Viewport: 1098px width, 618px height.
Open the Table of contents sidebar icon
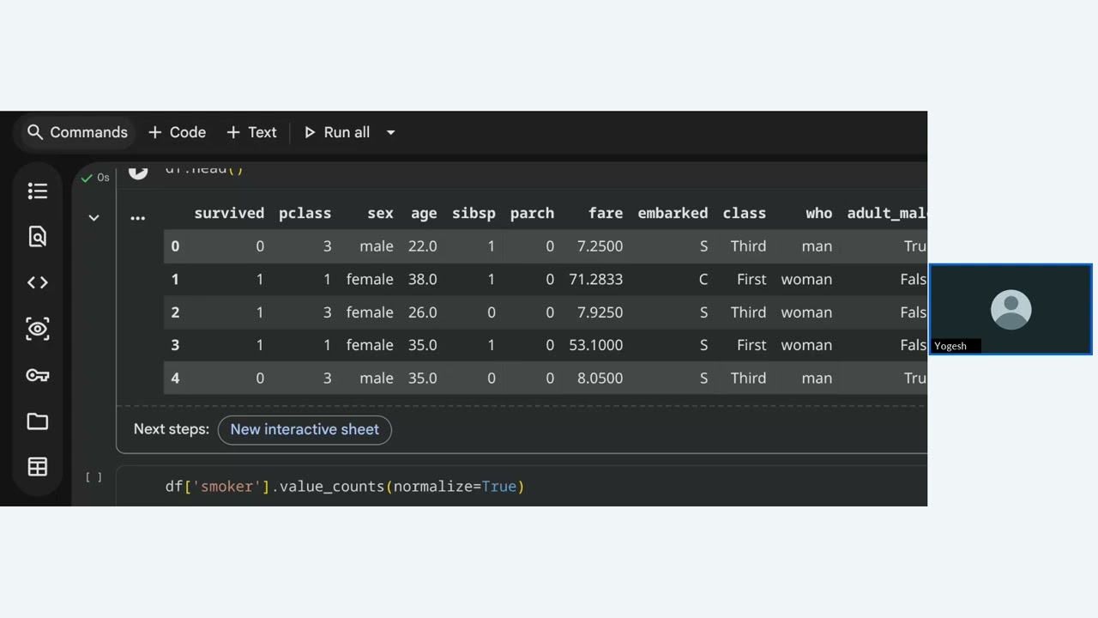pyautogui.click(x=38, y=191)
